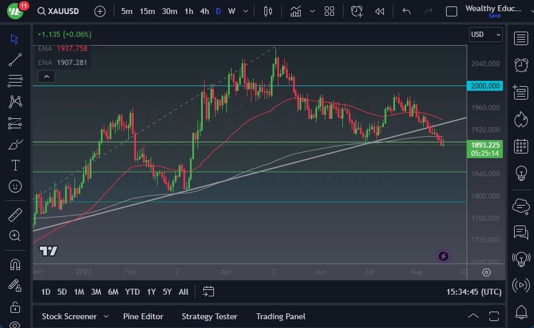Open the USD currency dropdown

click(x=486, y=35)
